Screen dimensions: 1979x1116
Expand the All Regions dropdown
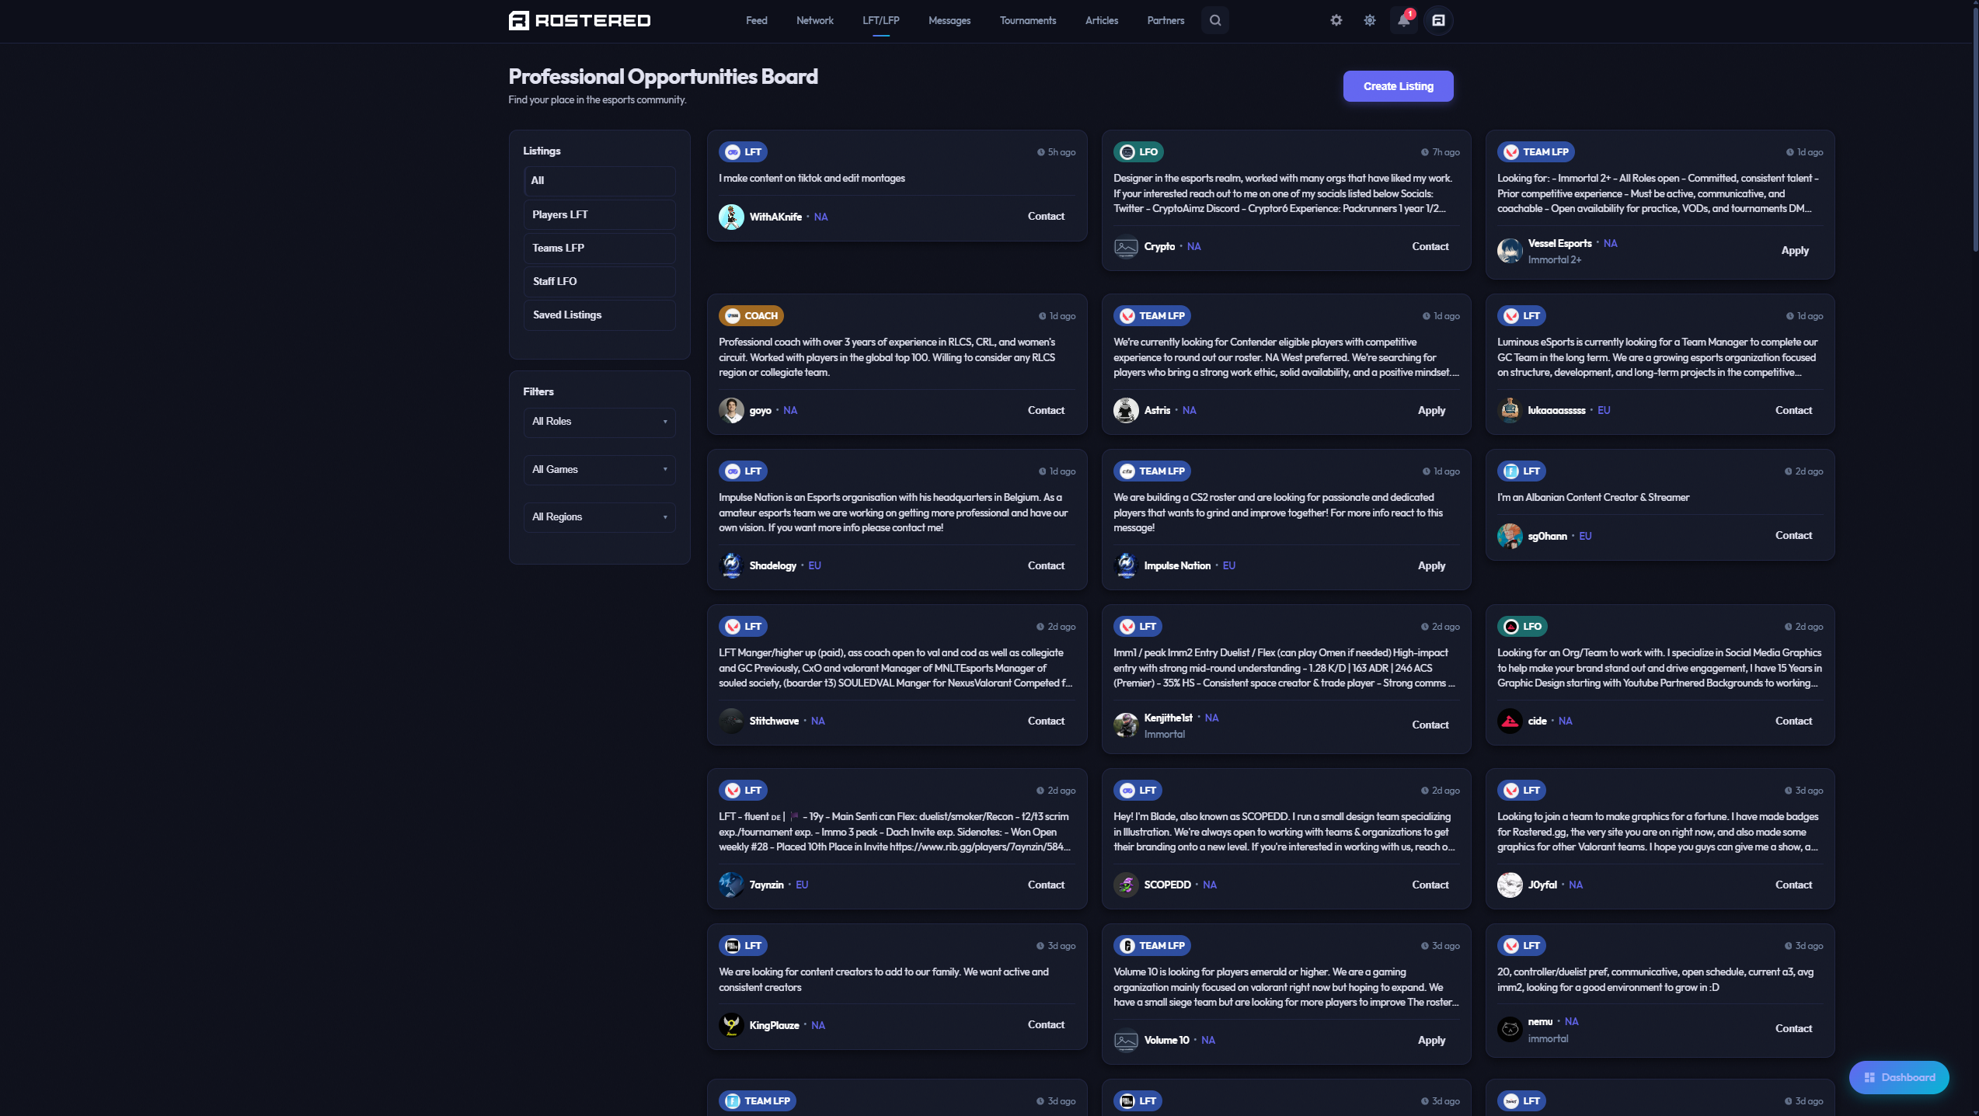[599, 517]
